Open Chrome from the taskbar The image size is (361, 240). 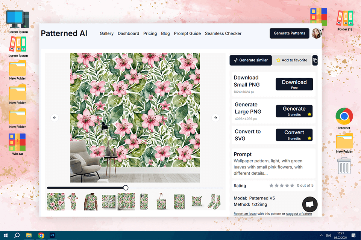tap(41, 235)
